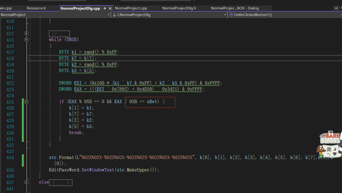Open the CNormalProjectDlg class dropdown
The height and width of the screenshot is (193, 342).
coord(225,15)
